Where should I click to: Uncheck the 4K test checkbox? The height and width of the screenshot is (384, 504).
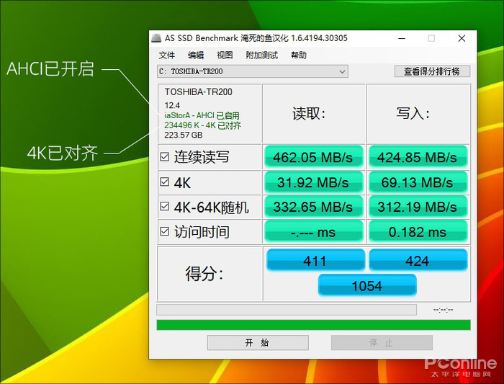click(x=165, y=182)
